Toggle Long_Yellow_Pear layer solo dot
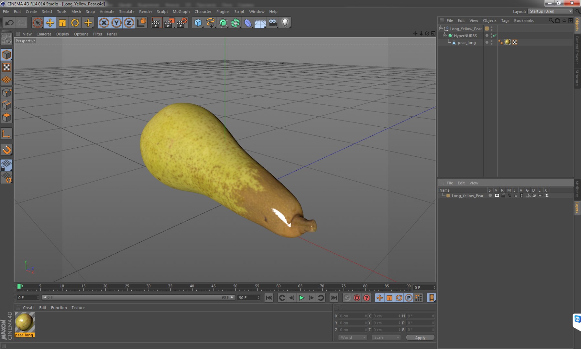 click(x=490, y=196)
